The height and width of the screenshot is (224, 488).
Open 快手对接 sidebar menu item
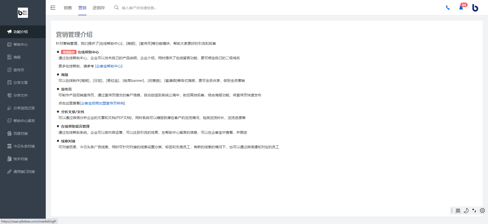pos(23,159)
